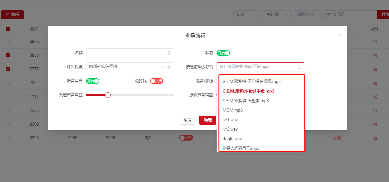Click the cancel button in the dialog
The image size is (389, 182).
pos(187,120)
